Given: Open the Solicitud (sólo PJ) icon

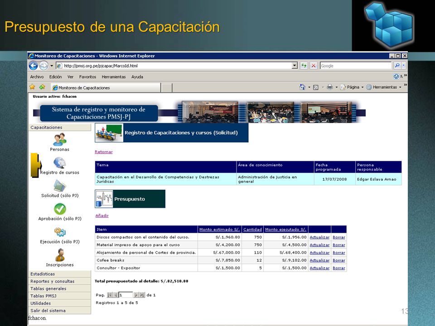Looking at the screenshot, I should 60,186.
